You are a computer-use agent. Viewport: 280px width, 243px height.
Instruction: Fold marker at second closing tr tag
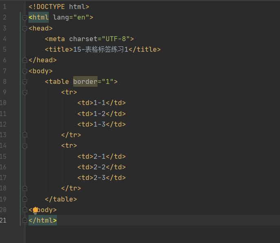coord(25,188)
